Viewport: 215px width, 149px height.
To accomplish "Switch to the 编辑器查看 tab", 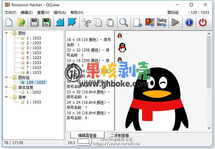I will coord(87,135).
